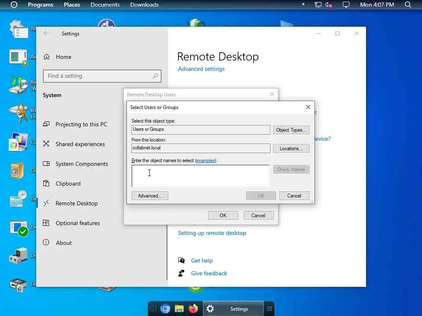This screenshot has width=422, height=316.
Task: Click the Projecting to this PC icon
Action: [x=46, y=124]
